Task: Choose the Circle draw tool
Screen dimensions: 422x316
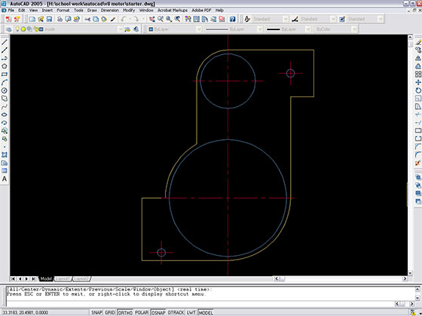Action: 5,90
